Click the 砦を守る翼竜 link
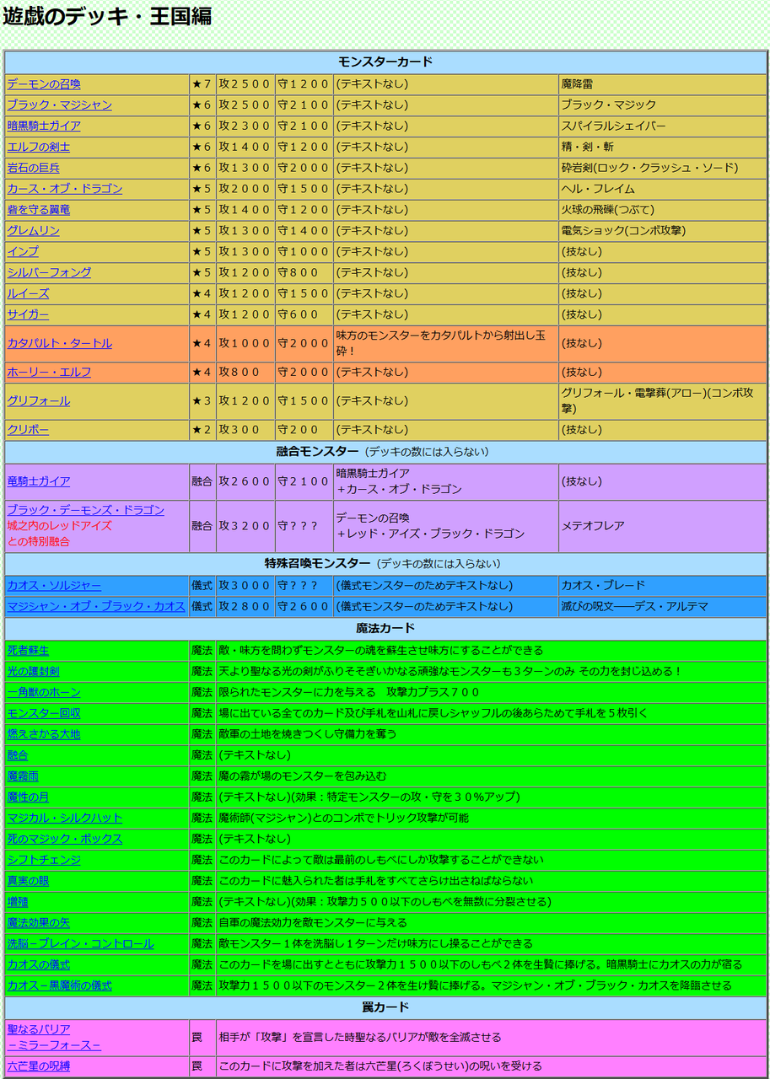 (x=39, y=210)
